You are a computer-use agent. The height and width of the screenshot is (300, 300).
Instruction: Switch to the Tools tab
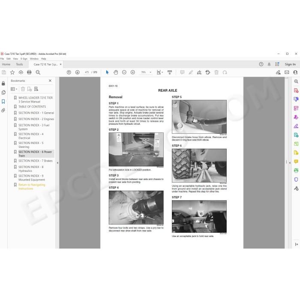click(x=19, y=64)
